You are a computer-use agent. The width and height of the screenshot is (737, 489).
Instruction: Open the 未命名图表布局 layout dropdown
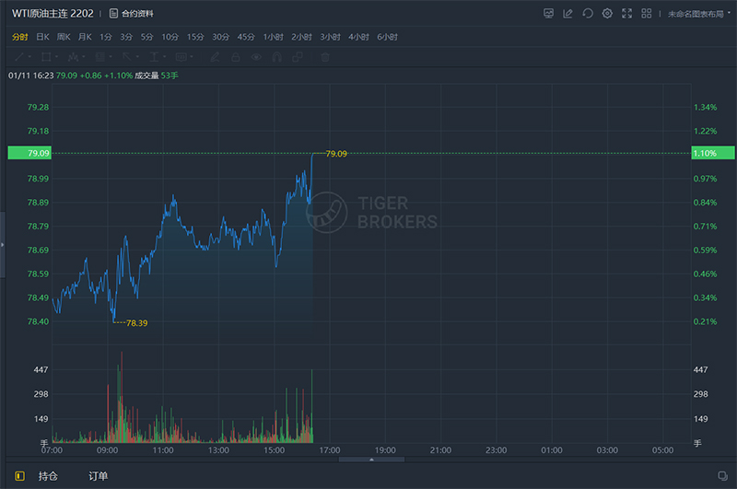699,14
